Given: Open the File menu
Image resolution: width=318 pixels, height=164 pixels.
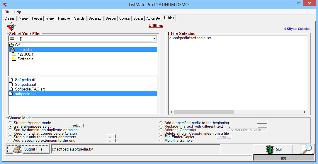Looking at the screenshot, I should 7,12.
